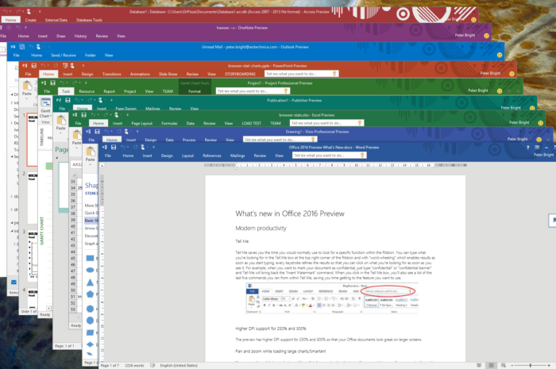Open the Gantt Chart dropdown arrow in Project
Screen dimensions: 556x369
[x=51, y=116]
